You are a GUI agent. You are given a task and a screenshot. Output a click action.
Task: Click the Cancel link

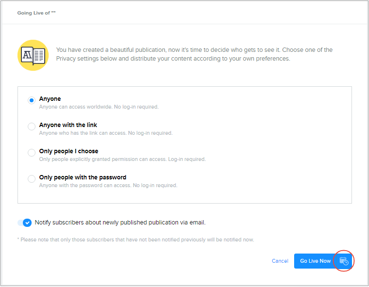click(280, 261)
